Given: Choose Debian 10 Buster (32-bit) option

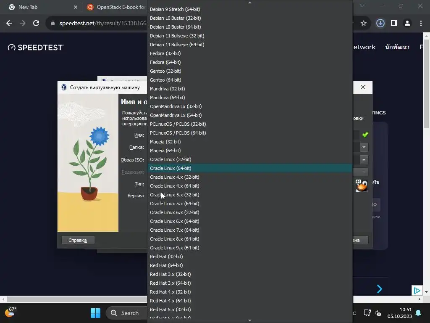Looking at the screenshot, I should tap(250, 18).
